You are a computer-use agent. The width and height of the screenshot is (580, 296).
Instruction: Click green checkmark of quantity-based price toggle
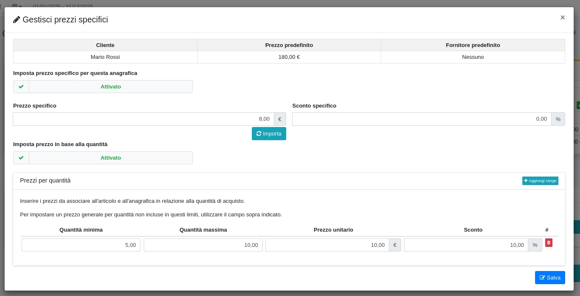(x=21, y=158)
